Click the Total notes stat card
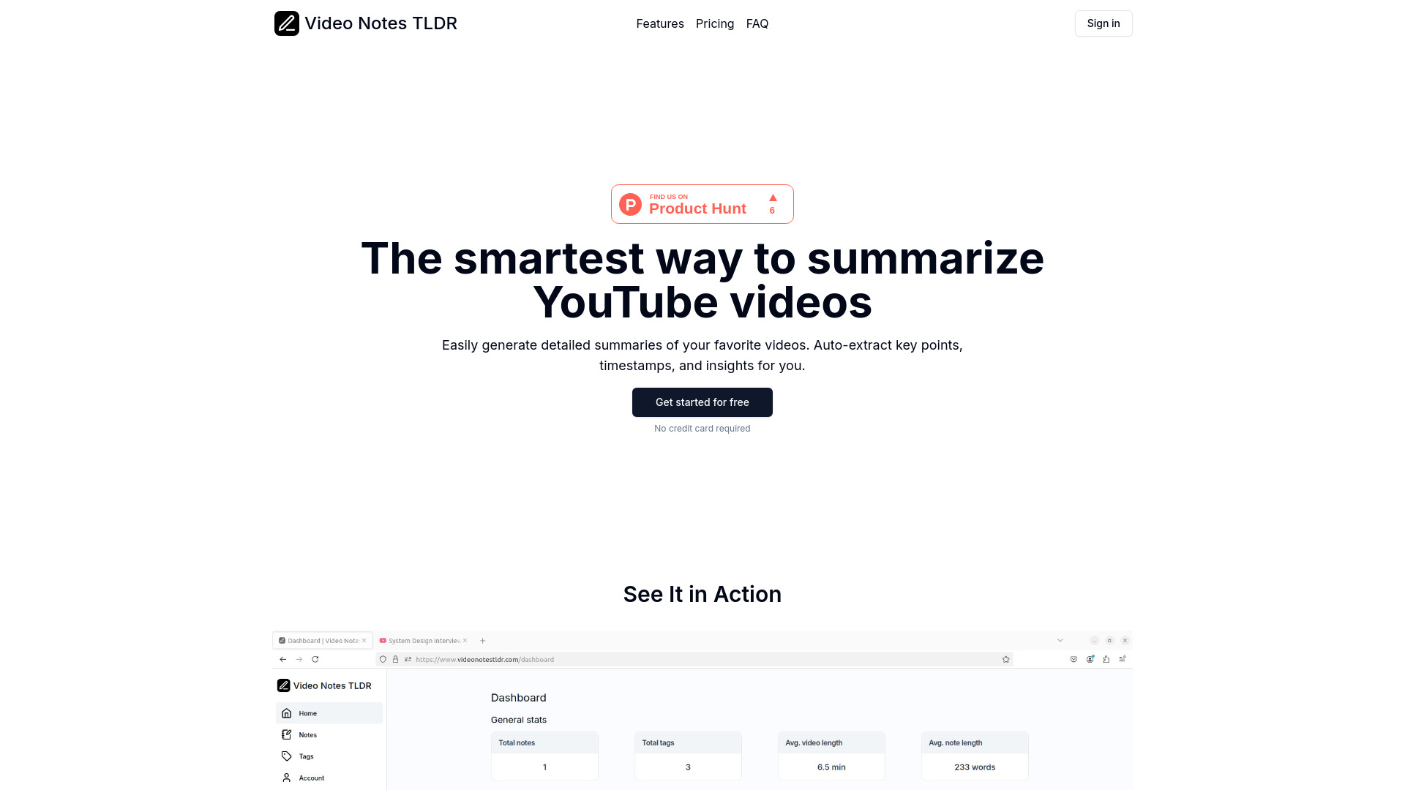Image resolution: width=1405 pixels, height=790 pixels. (x=544, y=756)
